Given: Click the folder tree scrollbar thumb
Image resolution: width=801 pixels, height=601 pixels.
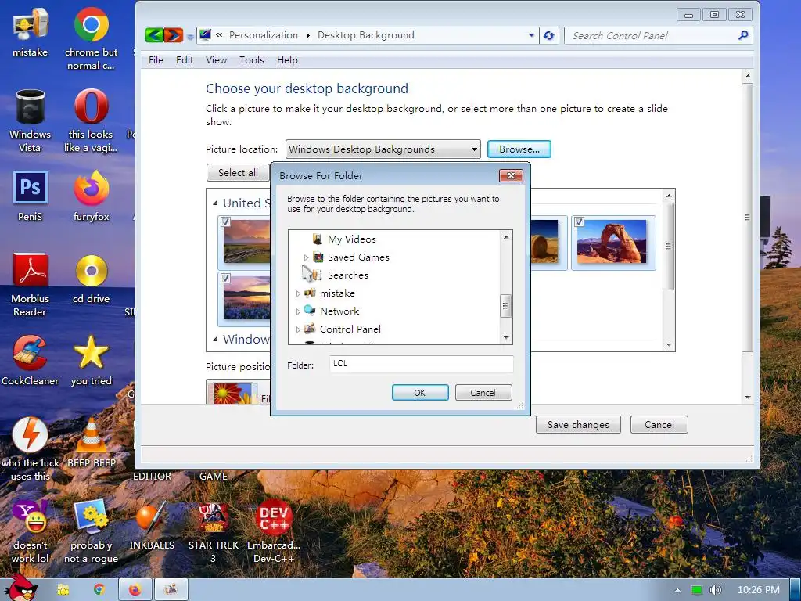Looking at the screenshot, I should click(505, 306).
